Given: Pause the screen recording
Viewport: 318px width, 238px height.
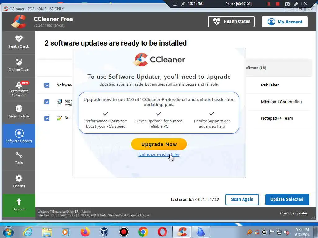Looking at the screenshot, I should [269, 4].
